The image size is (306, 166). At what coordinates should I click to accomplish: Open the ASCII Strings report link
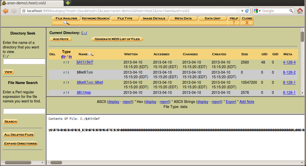click(216, 102)
